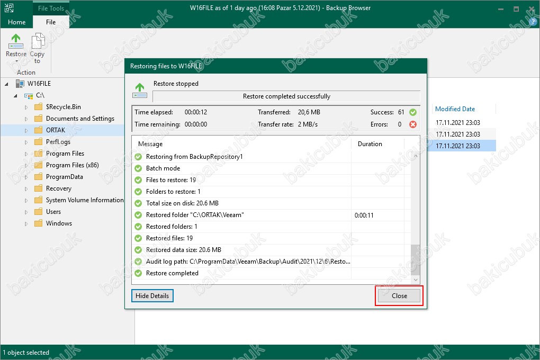The width and height of the screenshot is (540, 360).
Task: Click the app menu icon in title bar
Action: pyautogui.click(x=9, y=8)
